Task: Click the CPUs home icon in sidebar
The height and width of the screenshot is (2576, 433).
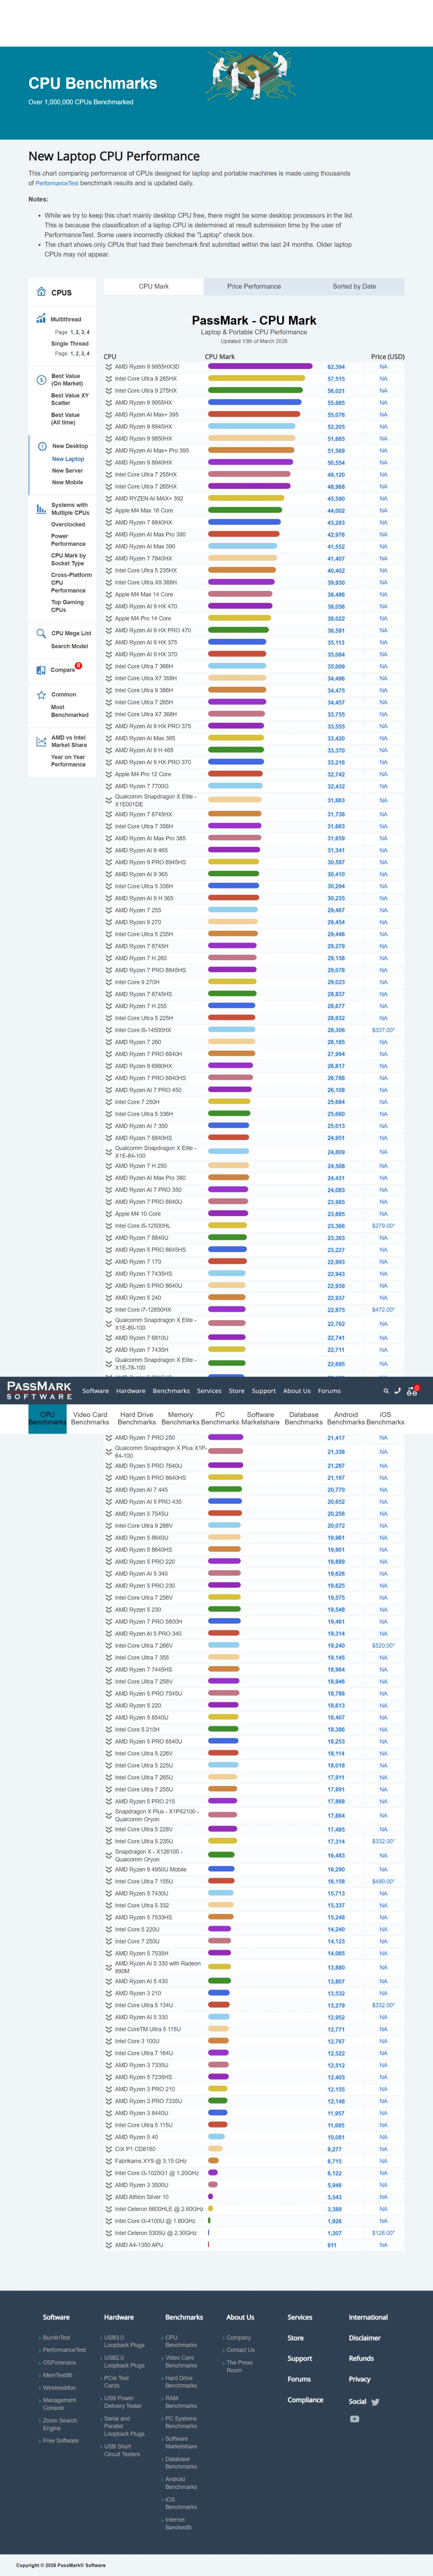Action: click(41, 292)
